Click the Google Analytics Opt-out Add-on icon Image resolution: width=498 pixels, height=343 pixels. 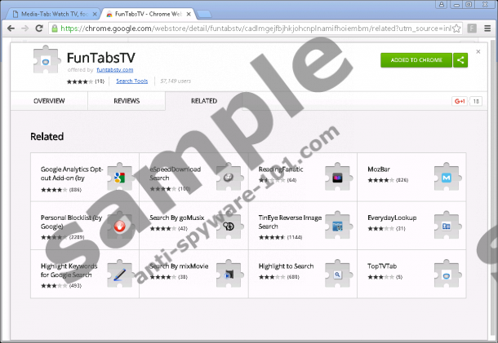[x=120, y=177]
